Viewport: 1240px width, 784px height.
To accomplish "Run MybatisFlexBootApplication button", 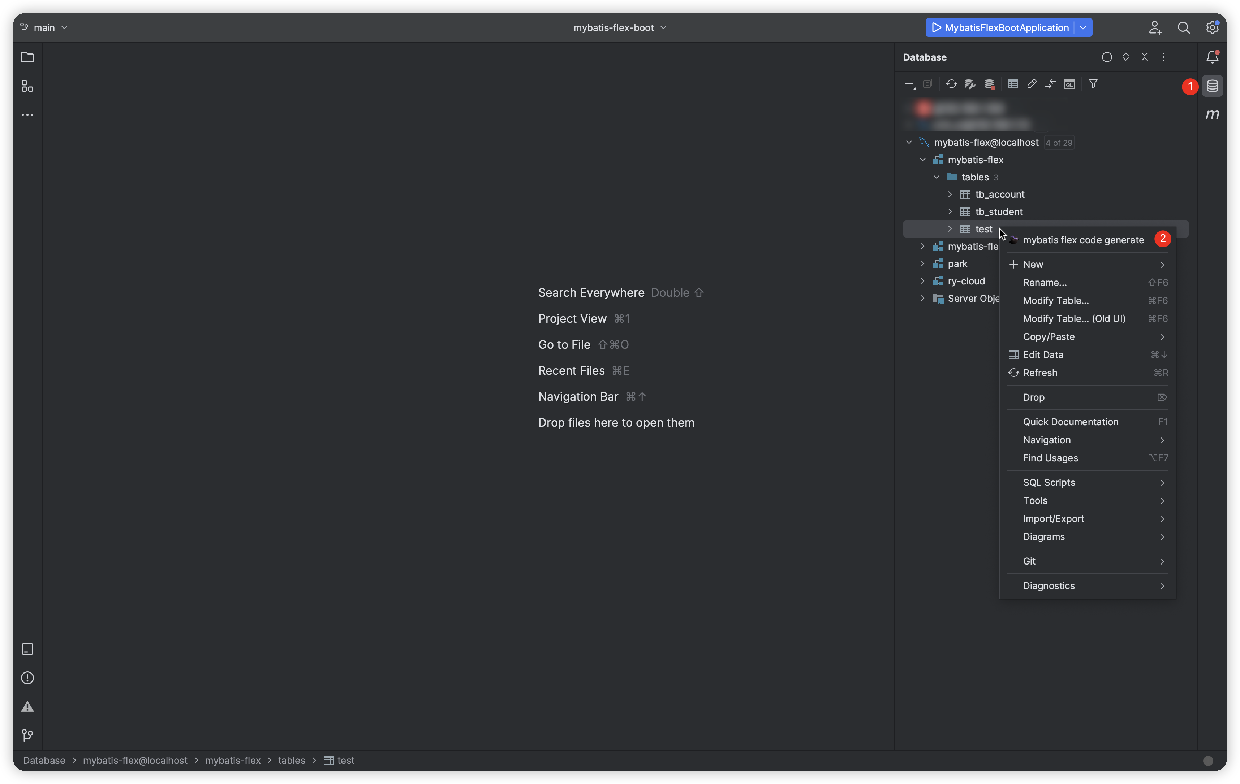I will click(x=1000, y=28).
